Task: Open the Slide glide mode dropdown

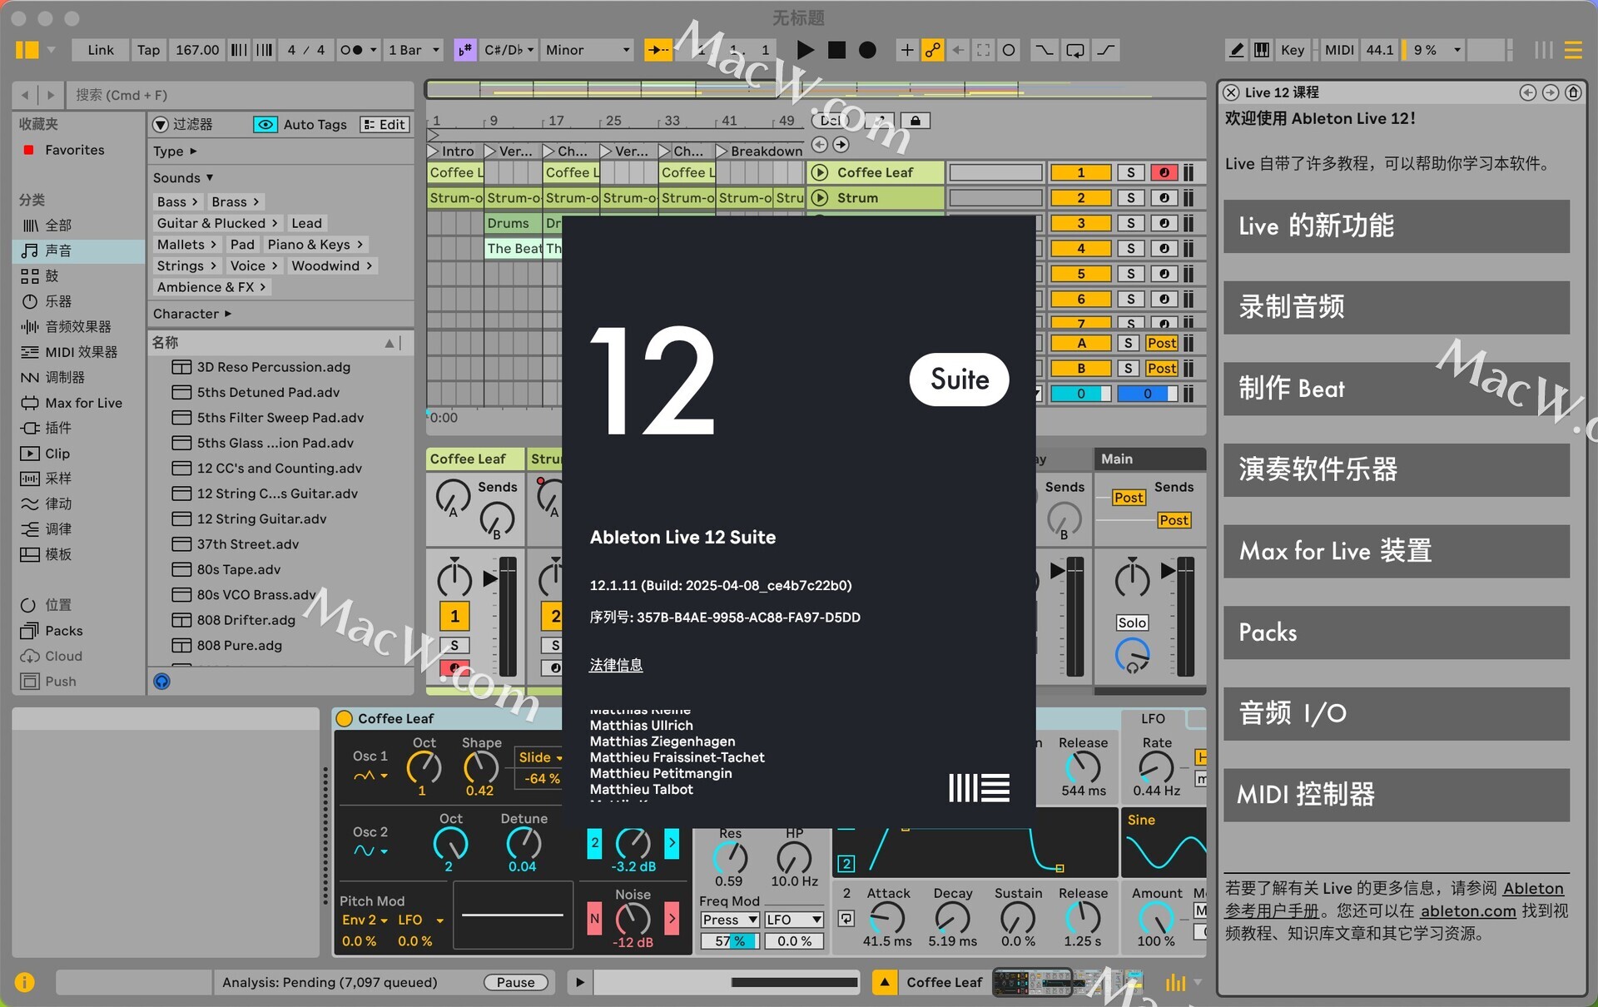Action: tap(540, 757)
